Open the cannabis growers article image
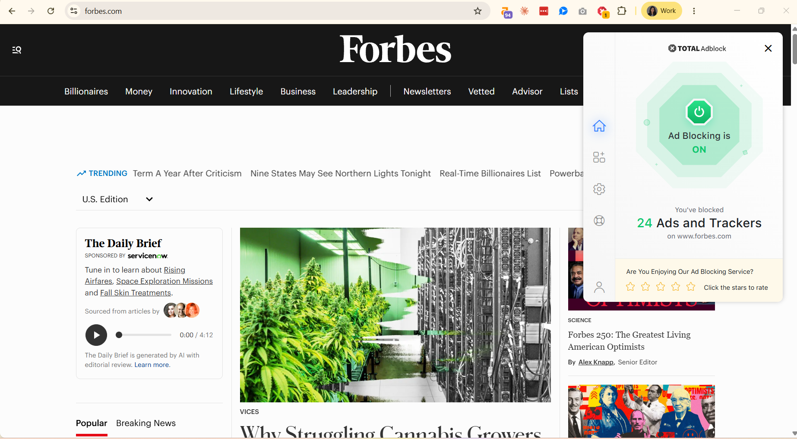This screenshot has height=439, width=797. point(395,315)
